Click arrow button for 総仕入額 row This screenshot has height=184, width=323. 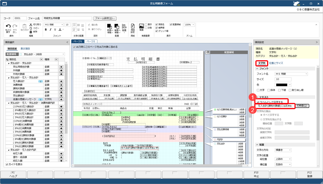click(x=61, y=154)
